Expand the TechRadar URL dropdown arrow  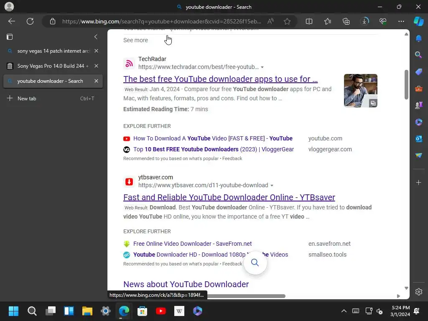(x=262, y=67)
